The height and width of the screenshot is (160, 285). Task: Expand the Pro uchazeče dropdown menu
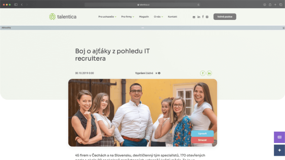(x=107, y=17)
